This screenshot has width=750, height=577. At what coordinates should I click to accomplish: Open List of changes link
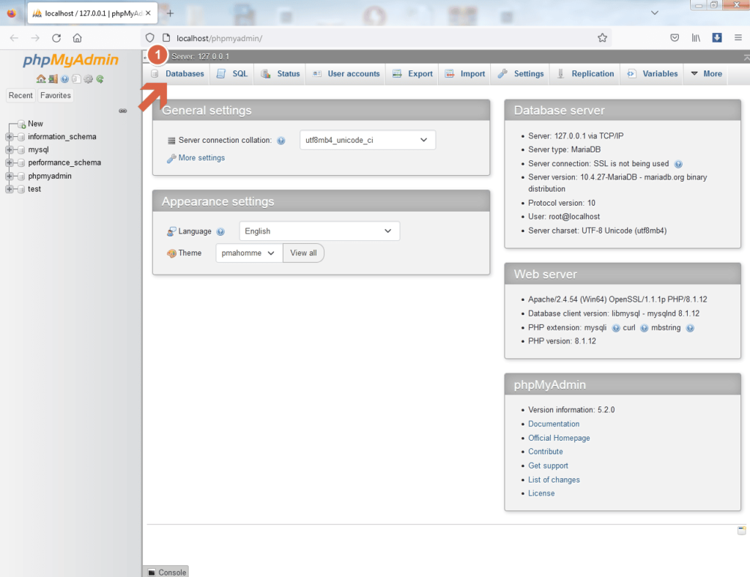(x=554, y=480)
